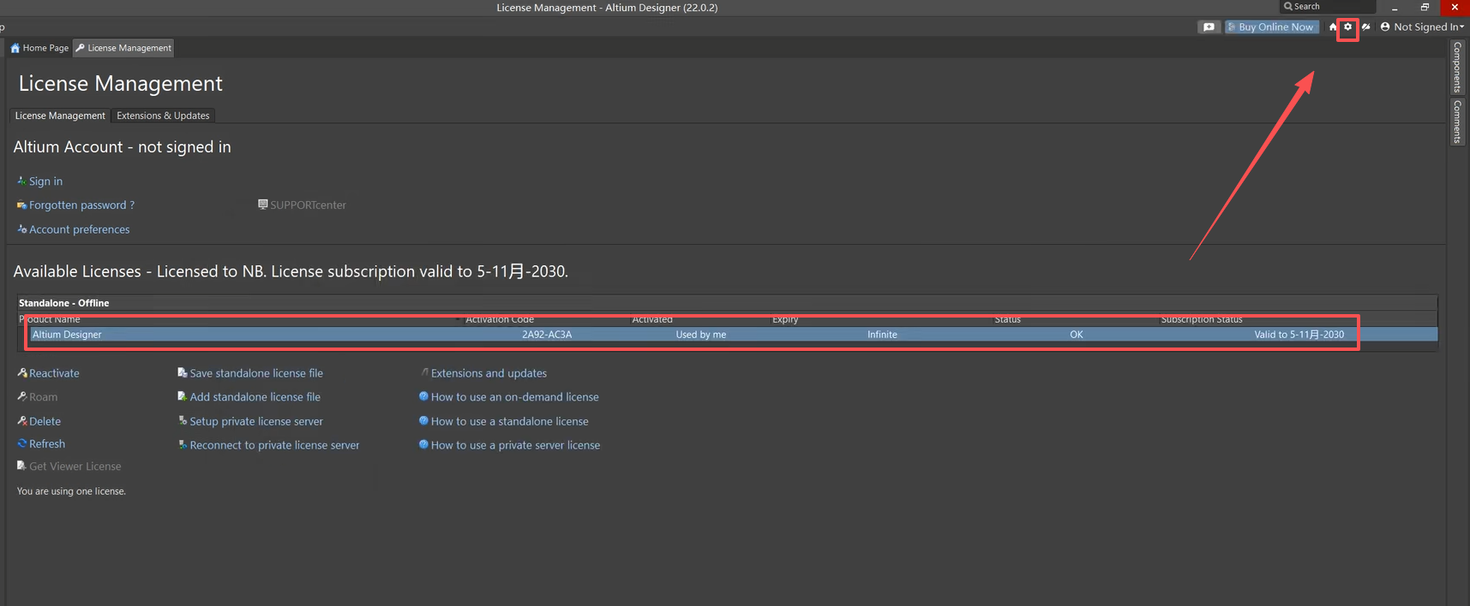
Task: Click Setup private license server
Action: click(255, 421)
